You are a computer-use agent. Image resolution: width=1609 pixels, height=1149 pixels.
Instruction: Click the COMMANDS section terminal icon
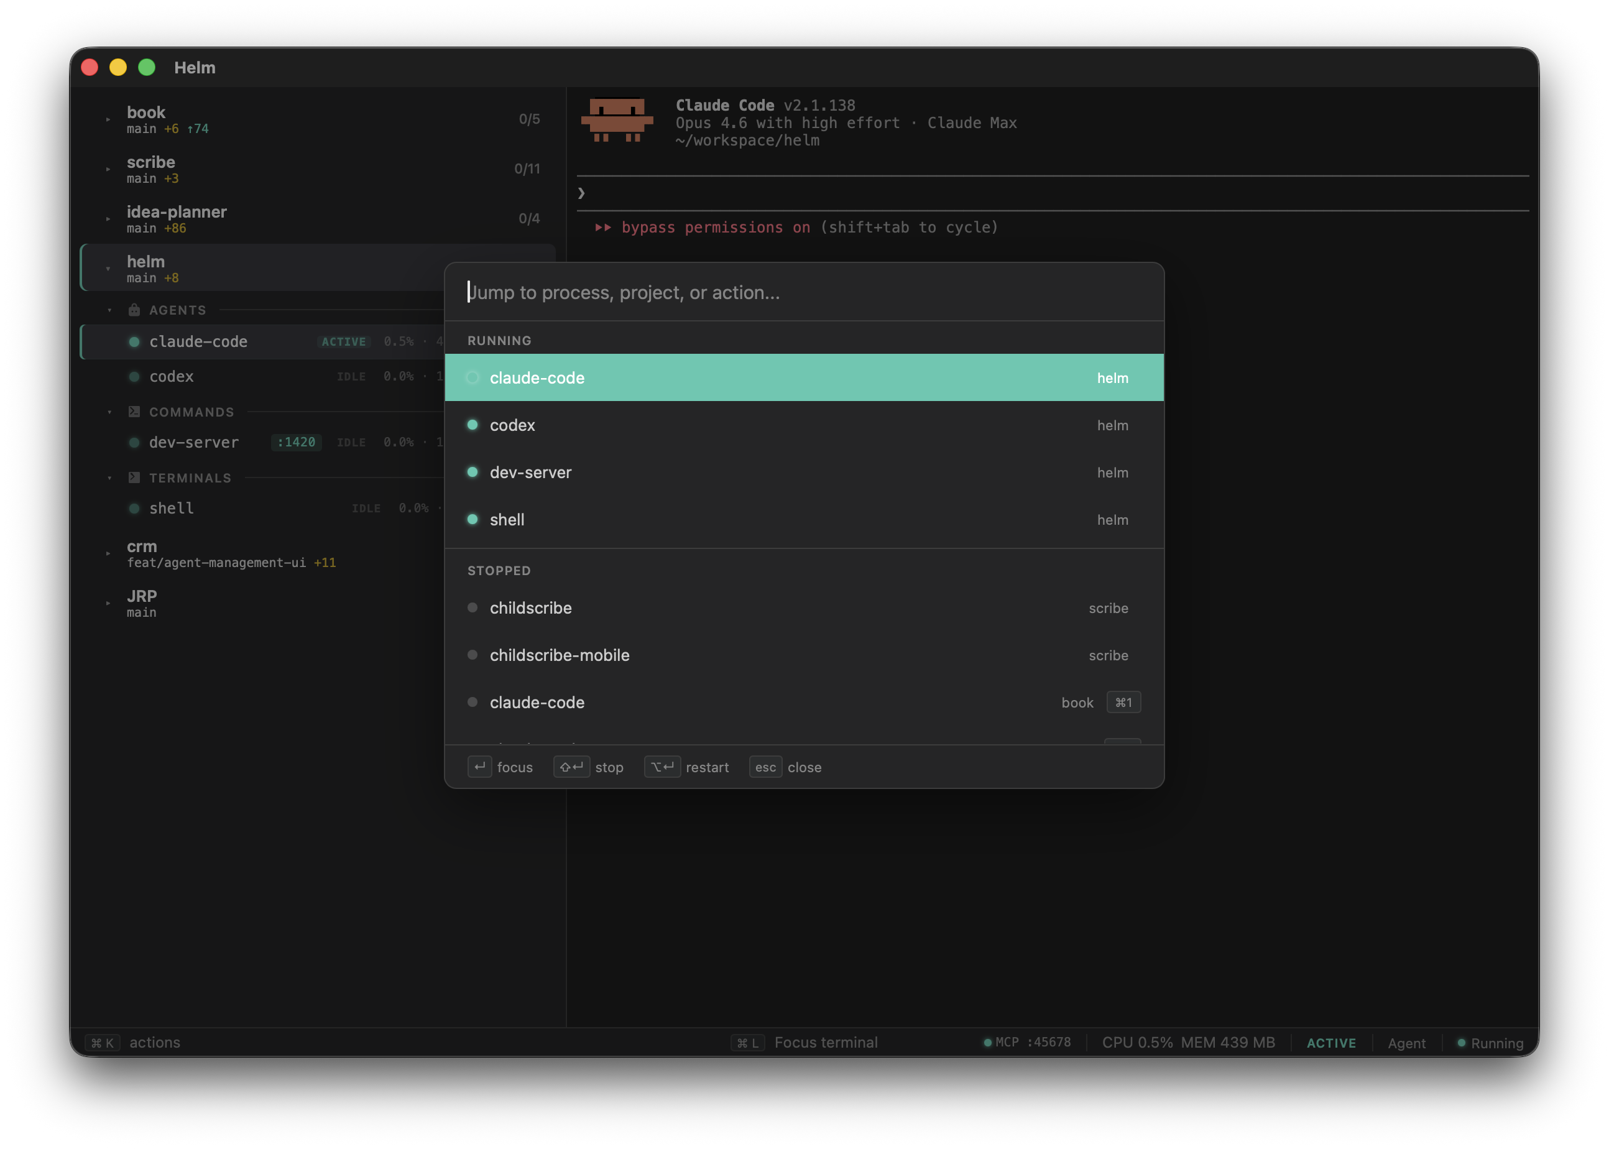134,412
